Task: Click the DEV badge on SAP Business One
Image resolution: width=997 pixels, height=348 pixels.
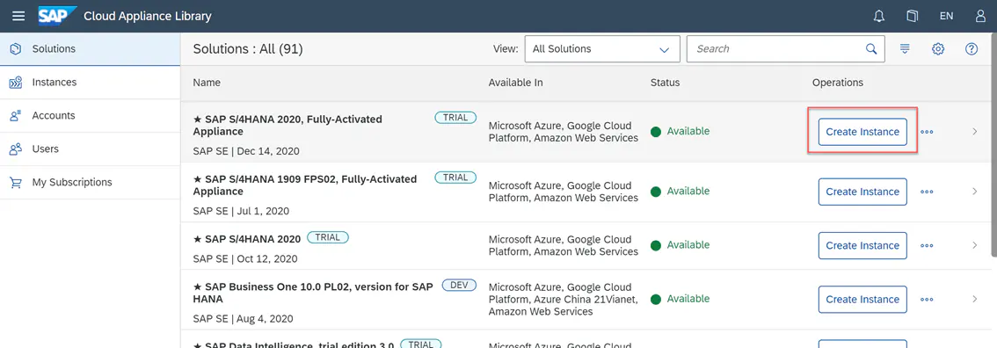Action: 459,285
